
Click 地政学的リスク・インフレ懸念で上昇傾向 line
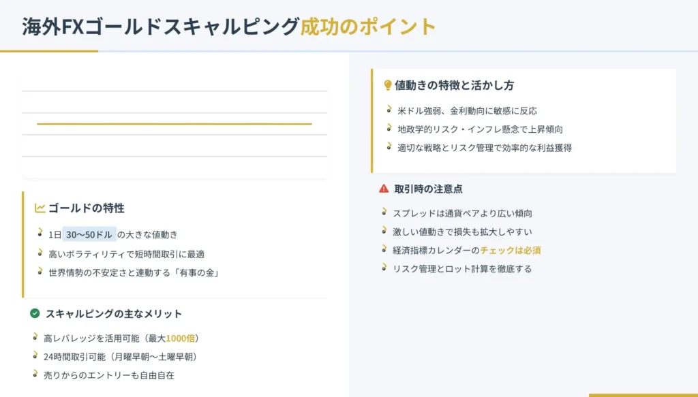(480, 129)
